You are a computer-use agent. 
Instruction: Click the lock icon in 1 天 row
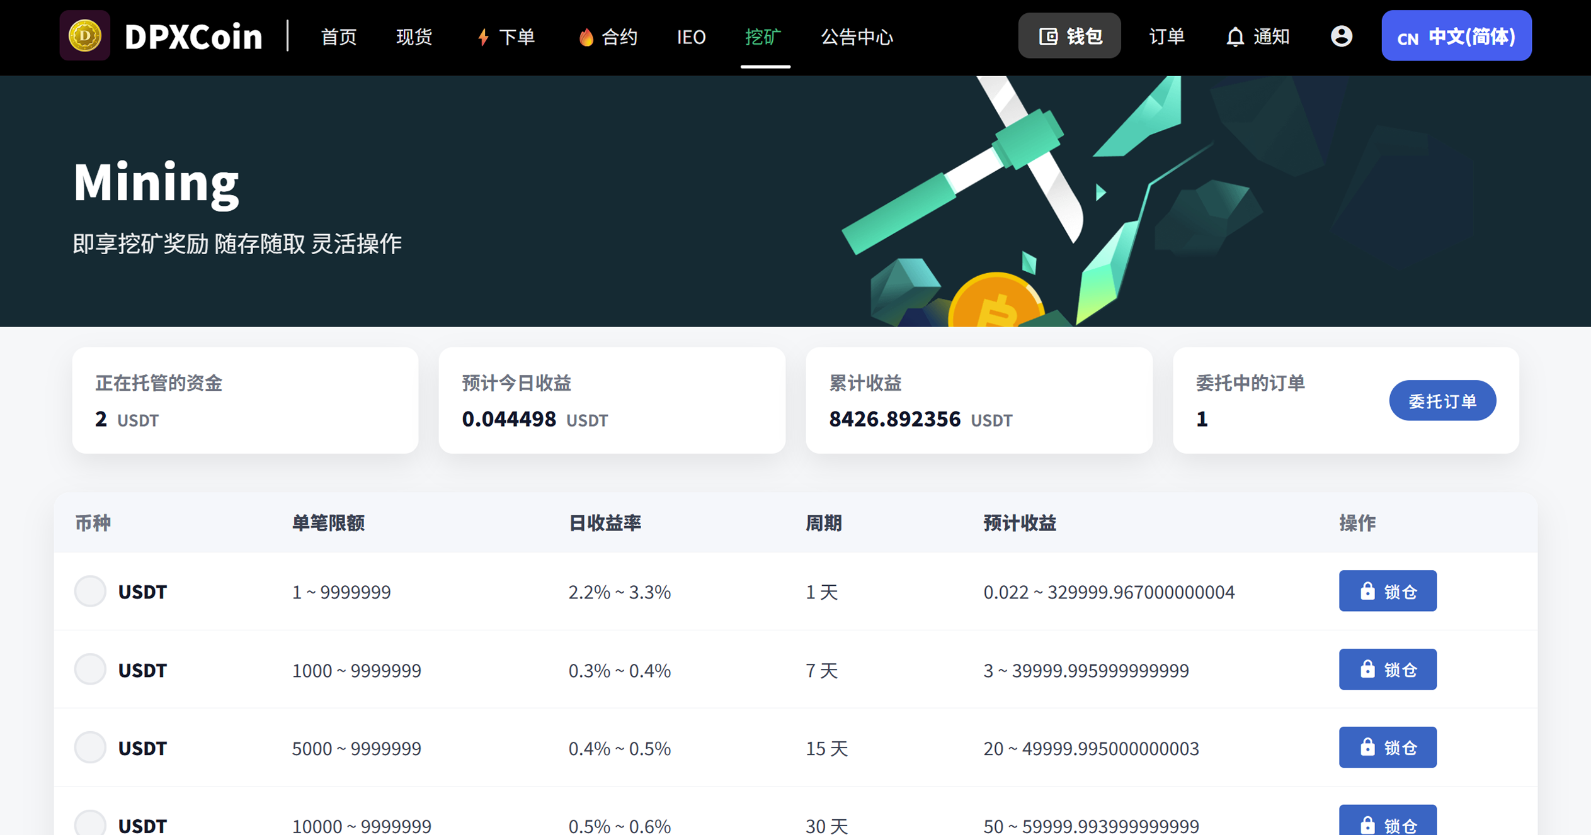[x=1367, y=591]
